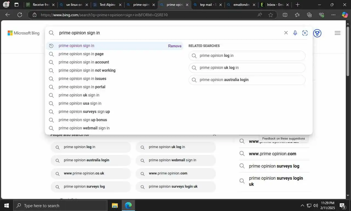The image size is (351, 211).
Task: Select suggestion 'prime opinion sign in not working'
Action: [x=114, y=71]
